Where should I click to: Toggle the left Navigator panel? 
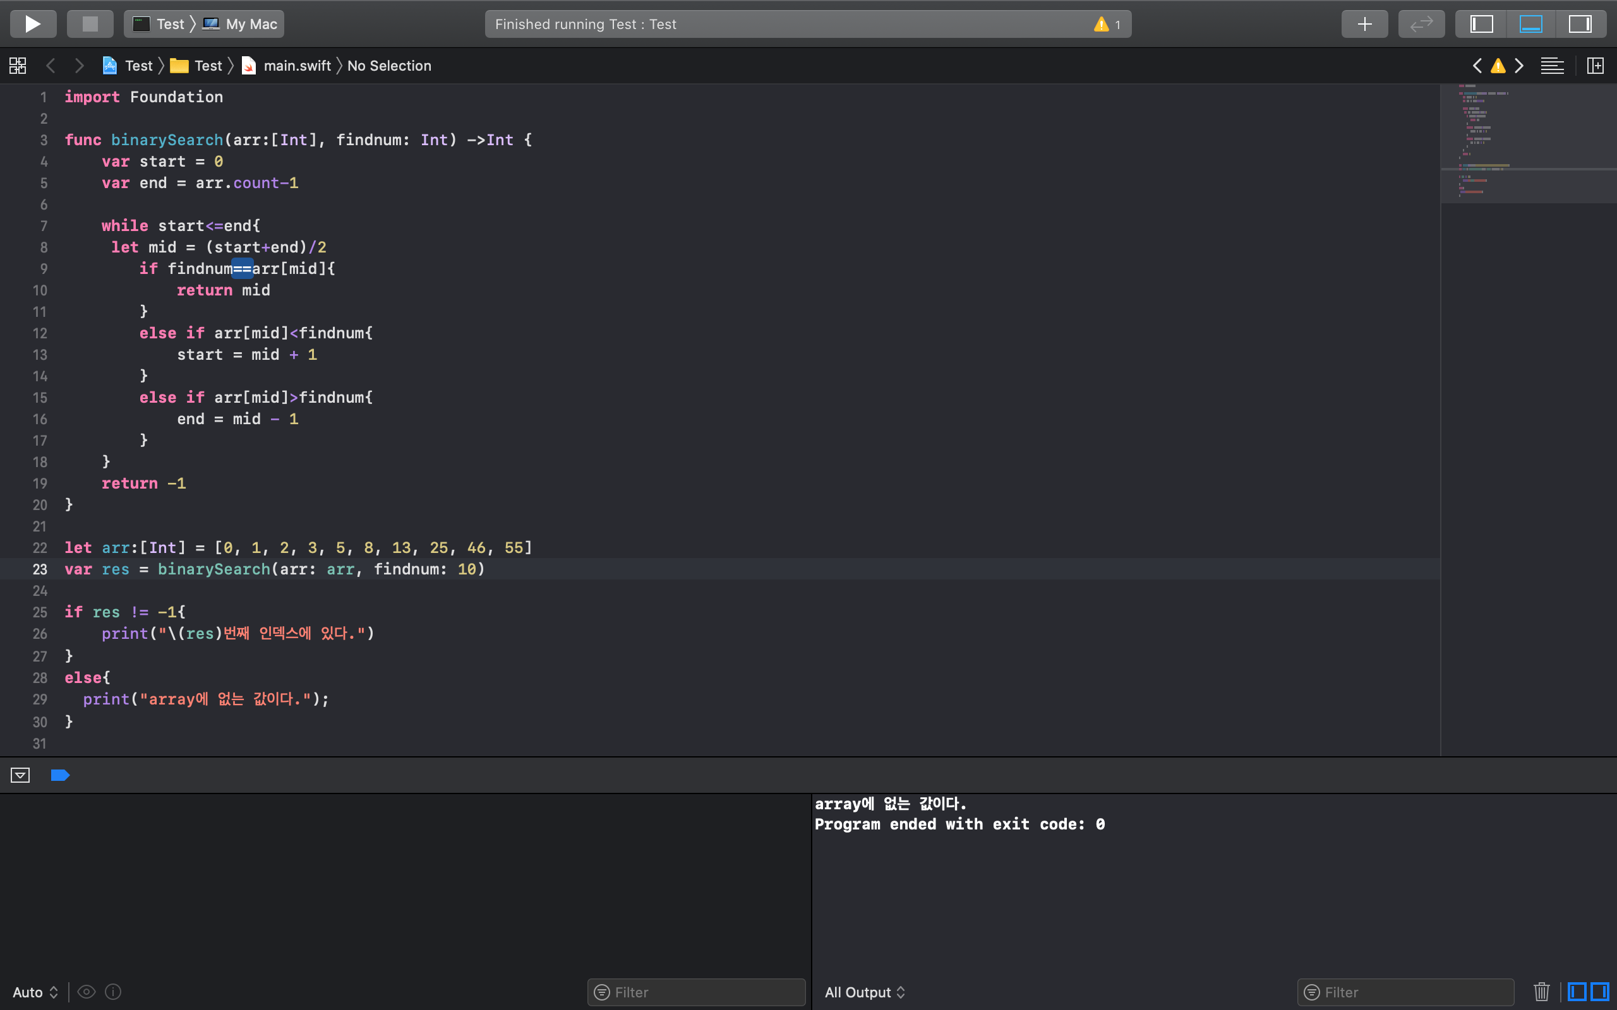[1481, 24]
